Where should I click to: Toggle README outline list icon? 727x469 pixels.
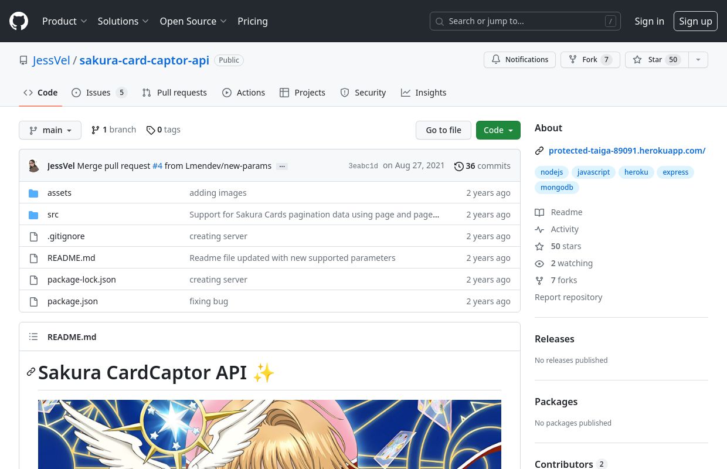(33, 337)
